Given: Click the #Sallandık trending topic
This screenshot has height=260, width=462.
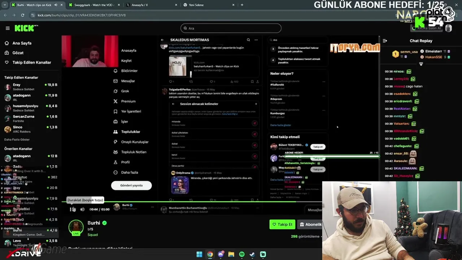Looking at the screenshot, I should point(277,84).
